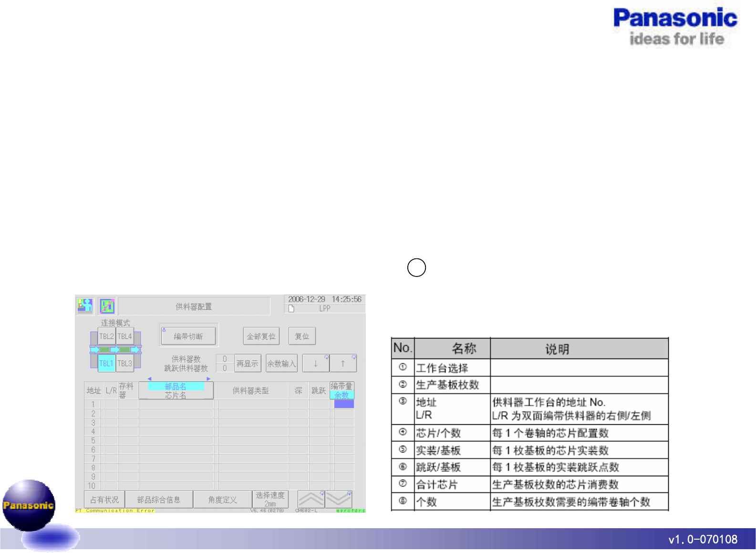
Task: Click the right triangle above 部品名
Action: click(x=208, y=379)
